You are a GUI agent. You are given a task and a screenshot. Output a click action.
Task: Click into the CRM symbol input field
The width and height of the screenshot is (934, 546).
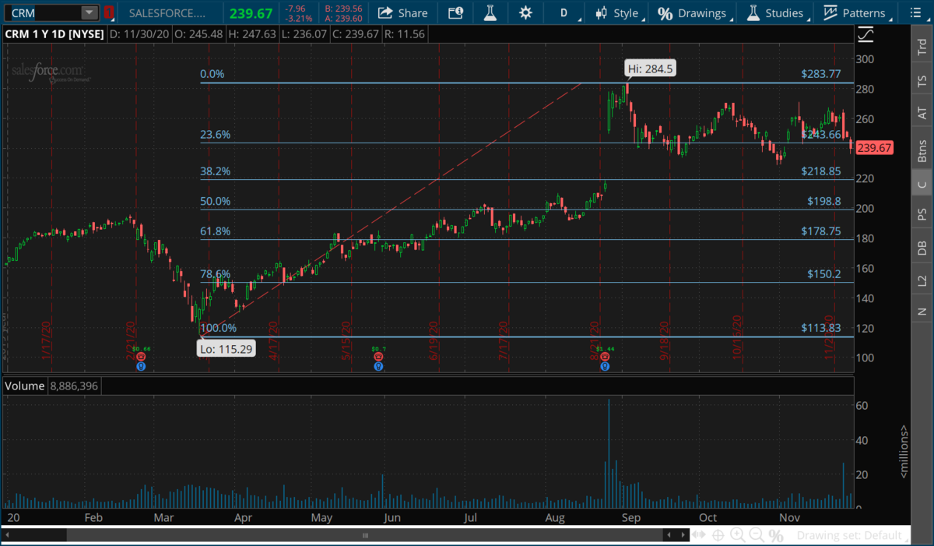[x=42, y=12]
